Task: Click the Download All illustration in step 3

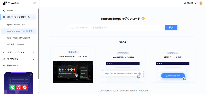Action: pyautogui.click(x=173, y=76)
